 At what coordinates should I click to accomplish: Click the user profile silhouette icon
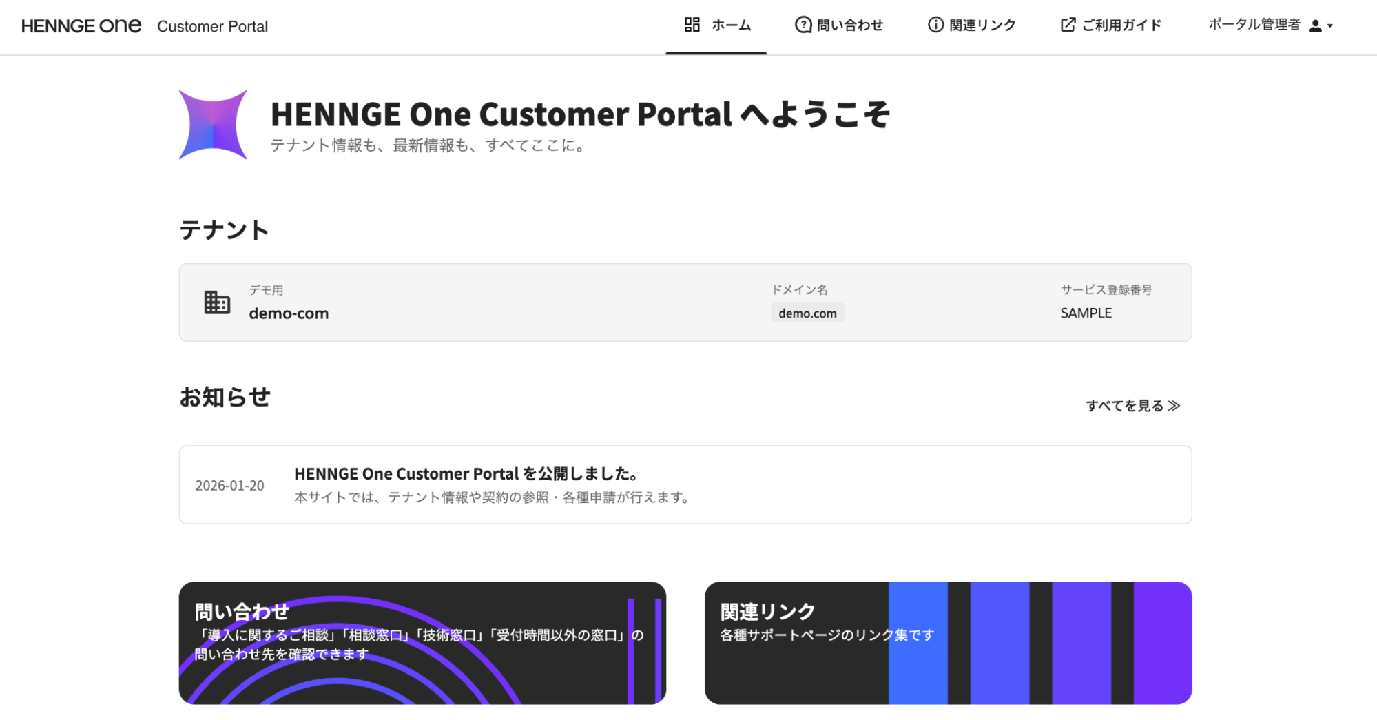click(x=1316, y=25)
